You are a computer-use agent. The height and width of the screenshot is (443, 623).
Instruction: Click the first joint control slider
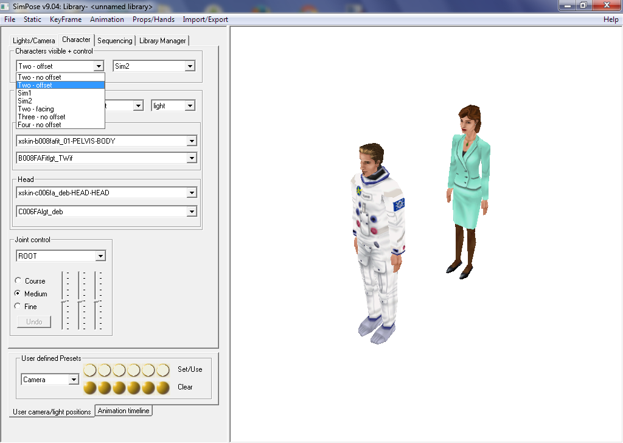tap(63, 301)
